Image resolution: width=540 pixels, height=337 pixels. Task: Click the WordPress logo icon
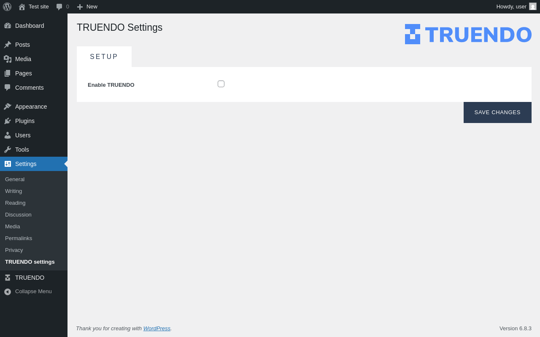(7, 7)
